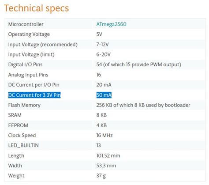Click the SRAM row label
Screen dimensions: 209x185
tap(15, 115)
